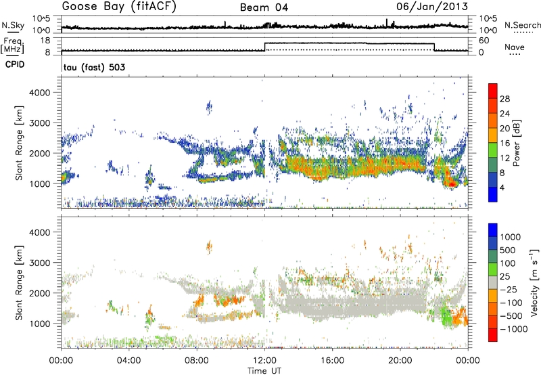Click the gray segment of the Velocity color bar

click(x=493, y=282)
